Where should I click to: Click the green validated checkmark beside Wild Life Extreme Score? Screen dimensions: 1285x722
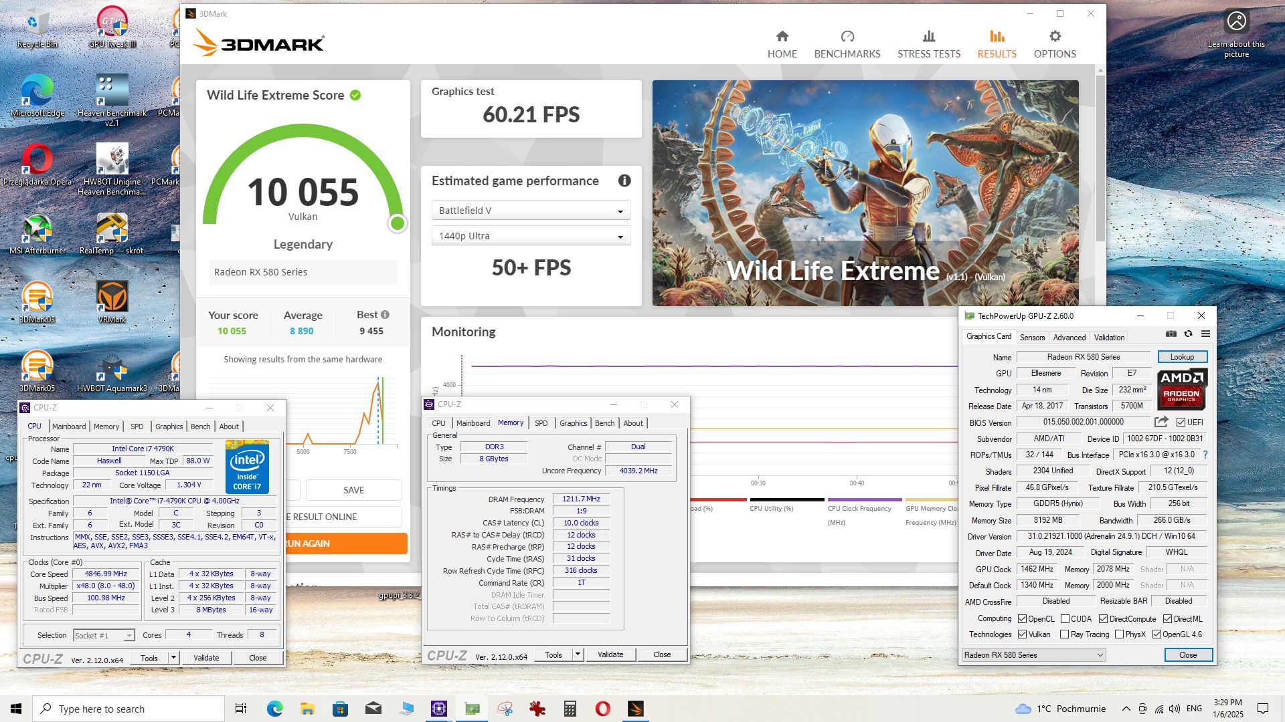[355, 95]
